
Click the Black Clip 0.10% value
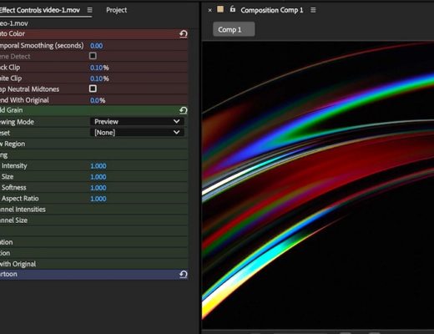[99, 68]
